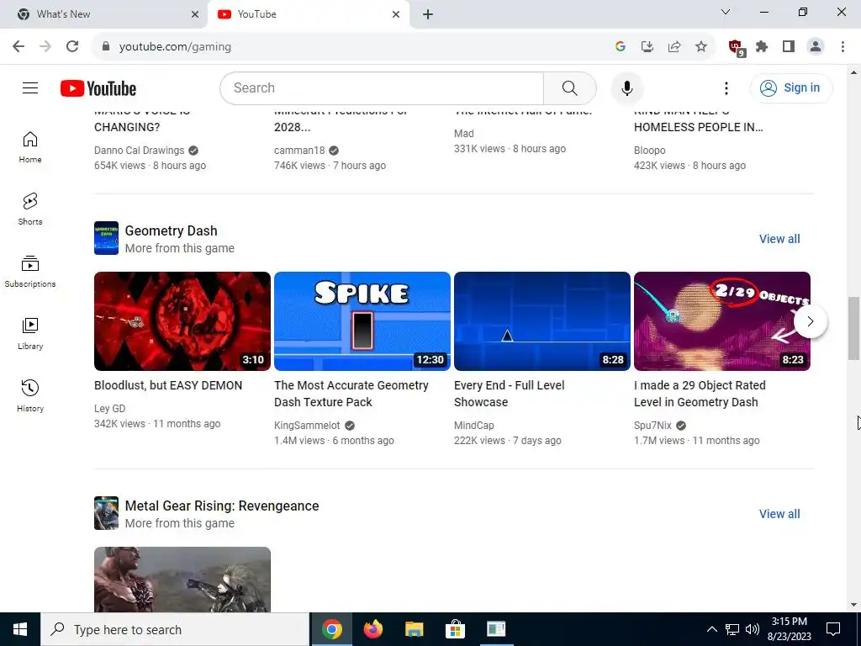Image resolution: width=861 pixels, height=646 pixels.
Task: Open the uBlock Origin extension icon
Action: [737, 47]
